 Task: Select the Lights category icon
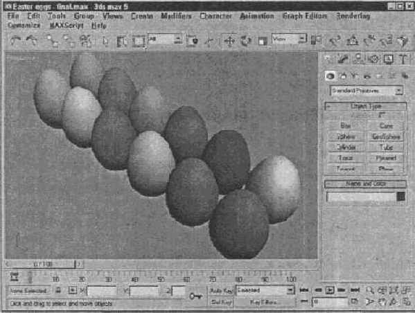coord(355,76)
